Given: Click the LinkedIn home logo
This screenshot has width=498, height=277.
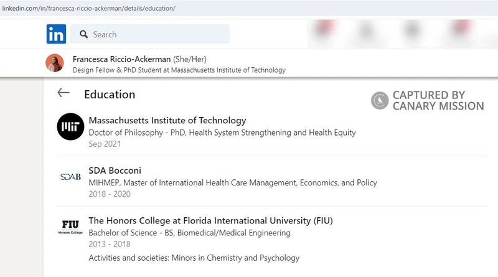Looking at the screenshot, I should click(x=56, y=34).
